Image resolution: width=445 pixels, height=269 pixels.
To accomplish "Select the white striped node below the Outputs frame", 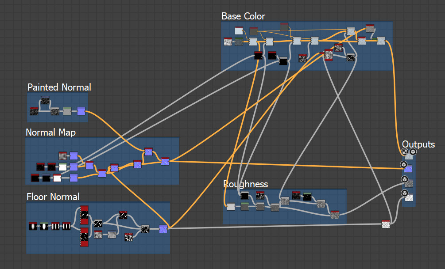I will coord(386,224).
